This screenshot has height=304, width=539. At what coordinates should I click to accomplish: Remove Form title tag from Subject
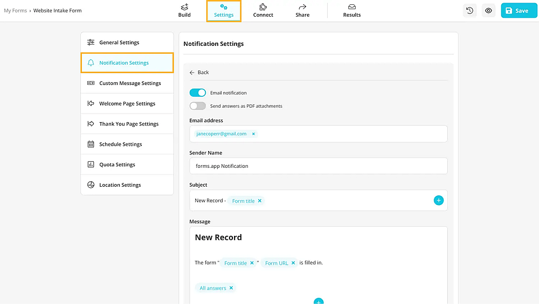(x=260, y=201)
